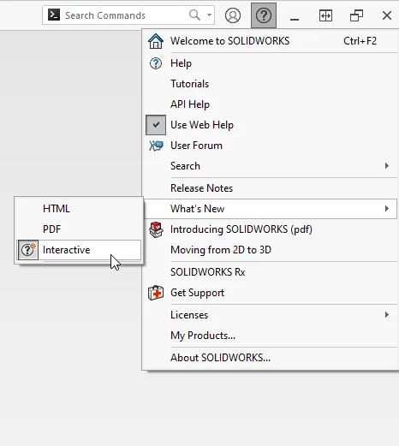Open Tutorials
Viewport: 399px width, 446px height.
pos(271,84)
